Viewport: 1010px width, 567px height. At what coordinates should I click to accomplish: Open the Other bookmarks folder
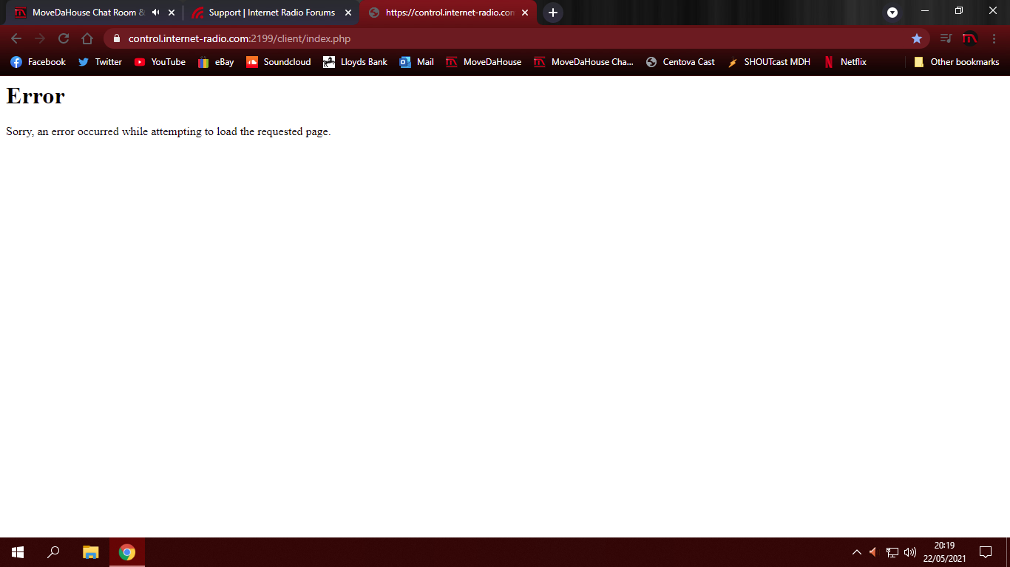956,62
